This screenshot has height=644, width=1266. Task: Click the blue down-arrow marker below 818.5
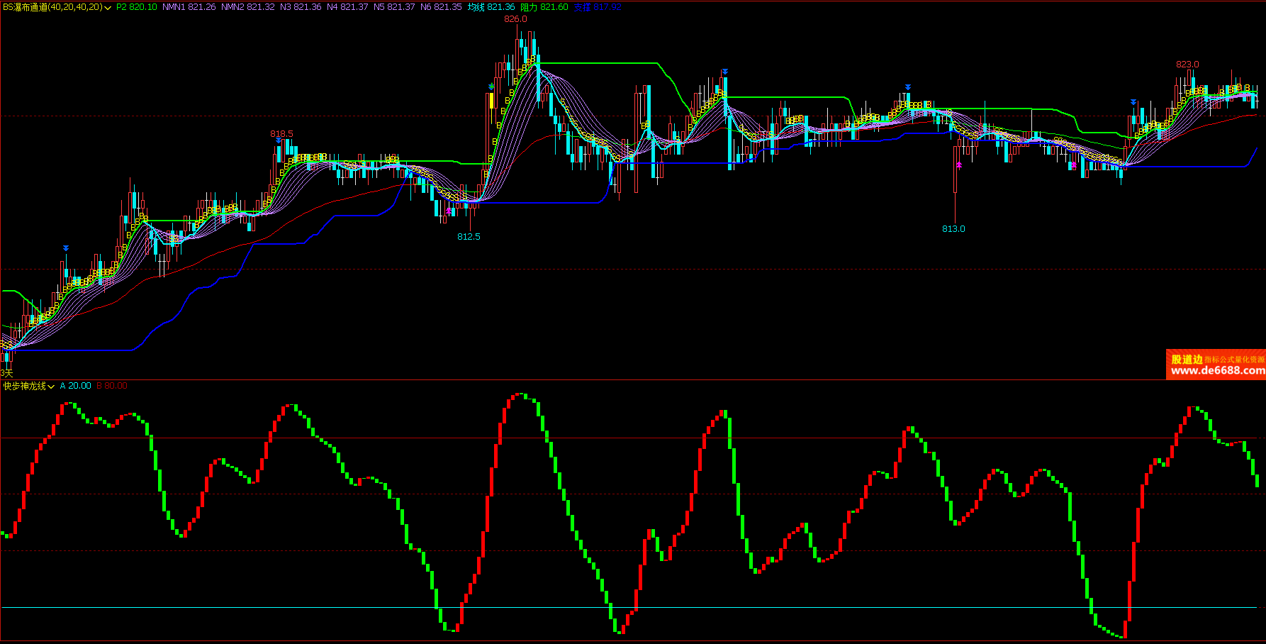click(x=279, y=141)
